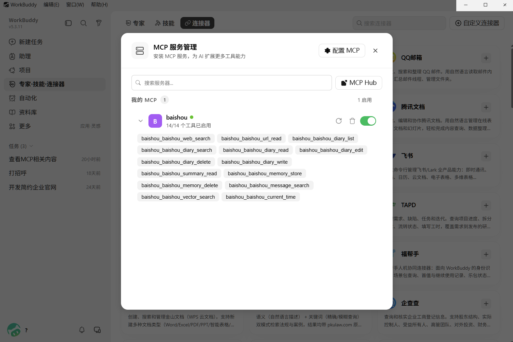This screenshot has width=513, height=342.
Task: Select the baishou_baishou_summary_read tool chip
Action: point(179,174)
